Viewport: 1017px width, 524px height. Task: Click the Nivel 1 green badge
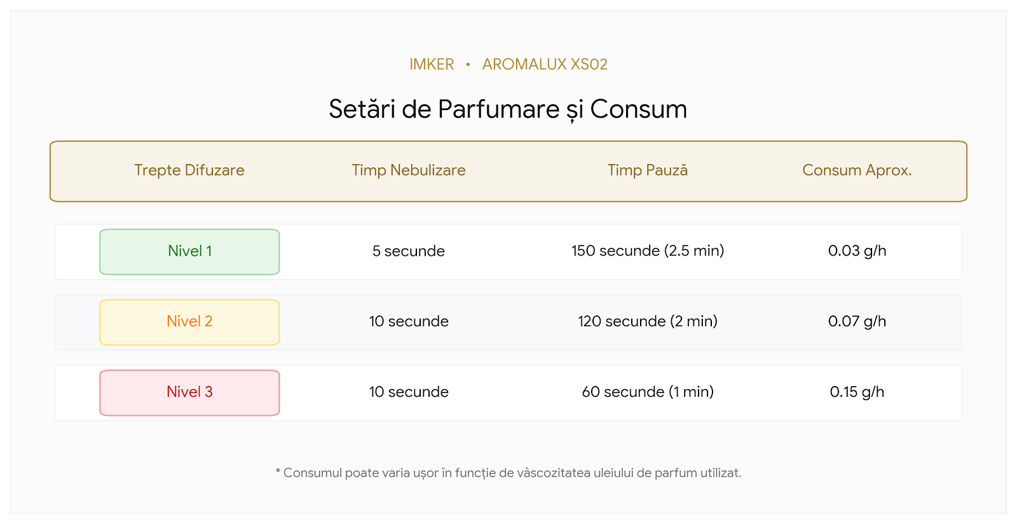click(189, 252)
